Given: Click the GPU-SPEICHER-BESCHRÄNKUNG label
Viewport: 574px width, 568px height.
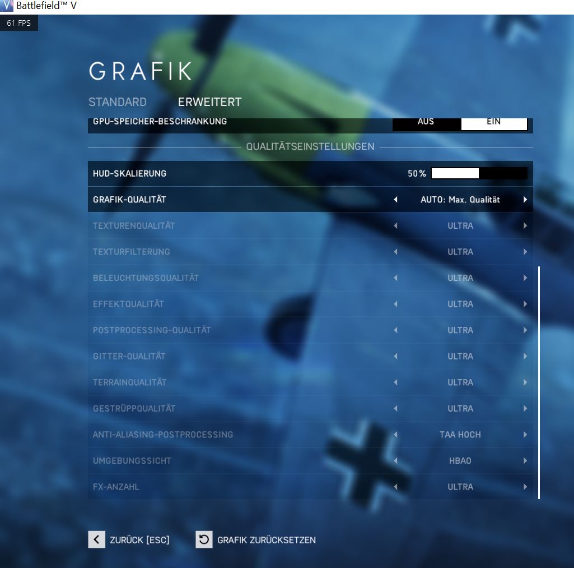Looking at the screenshot, I should coord(160,122).
